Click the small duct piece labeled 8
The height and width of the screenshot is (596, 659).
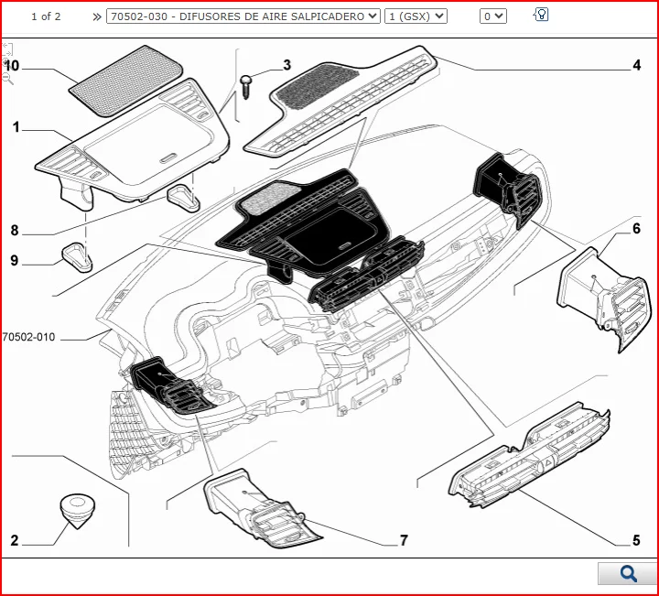(184, 198)
